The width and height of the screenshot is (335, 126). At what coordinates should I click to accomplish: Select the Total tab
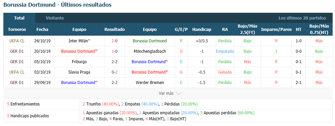(x=19, y=18)
